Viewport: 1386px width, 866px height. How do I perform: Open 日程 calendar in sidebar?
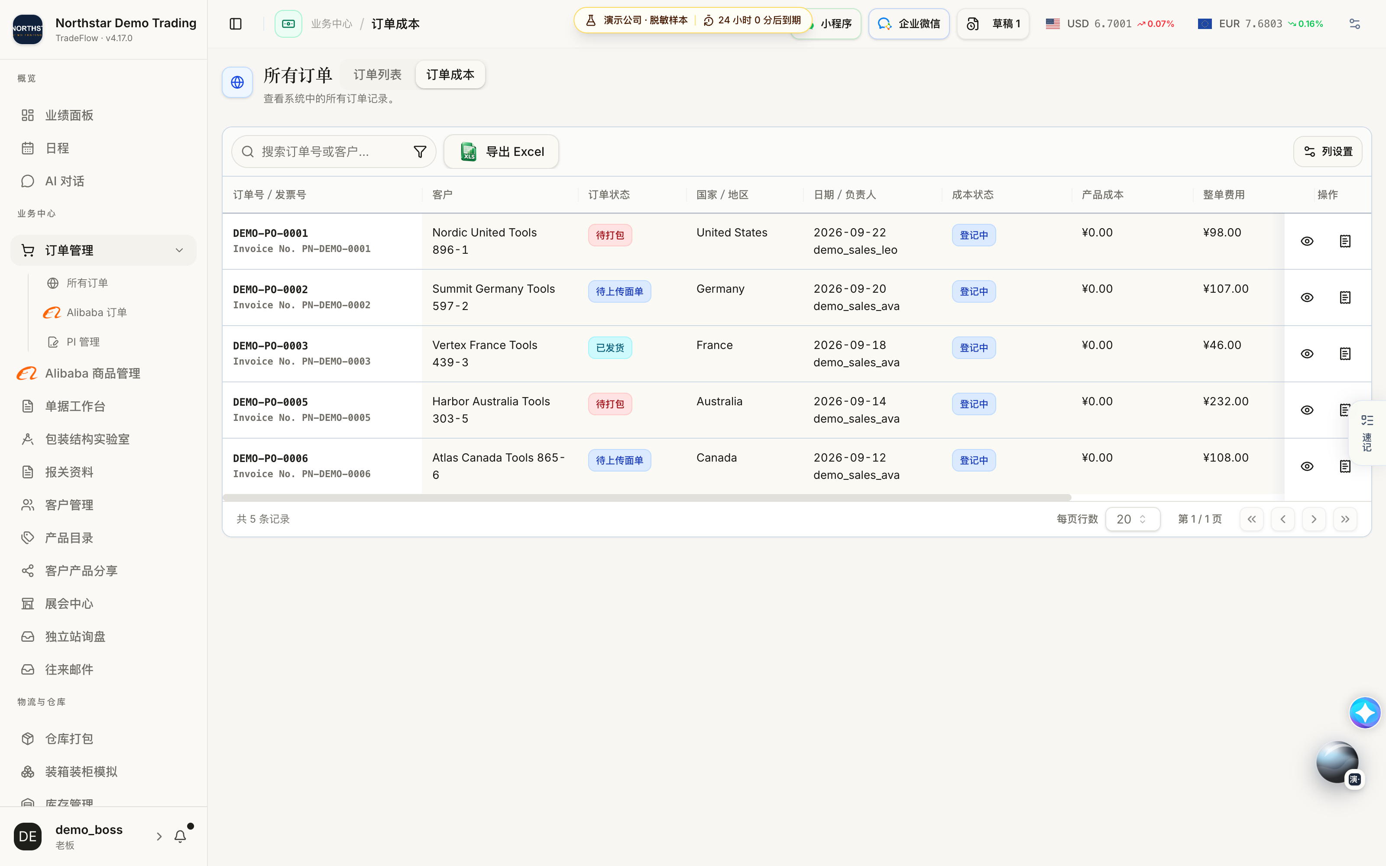103,149
